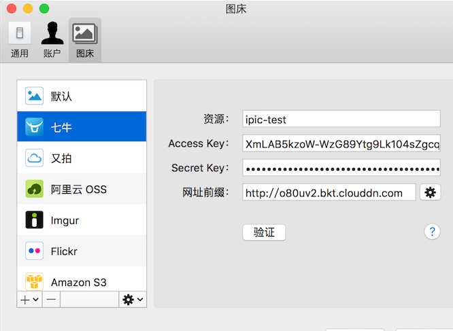Open the gear settings beside 网址前缀
453x331 pixels.
tap(430, 192)
